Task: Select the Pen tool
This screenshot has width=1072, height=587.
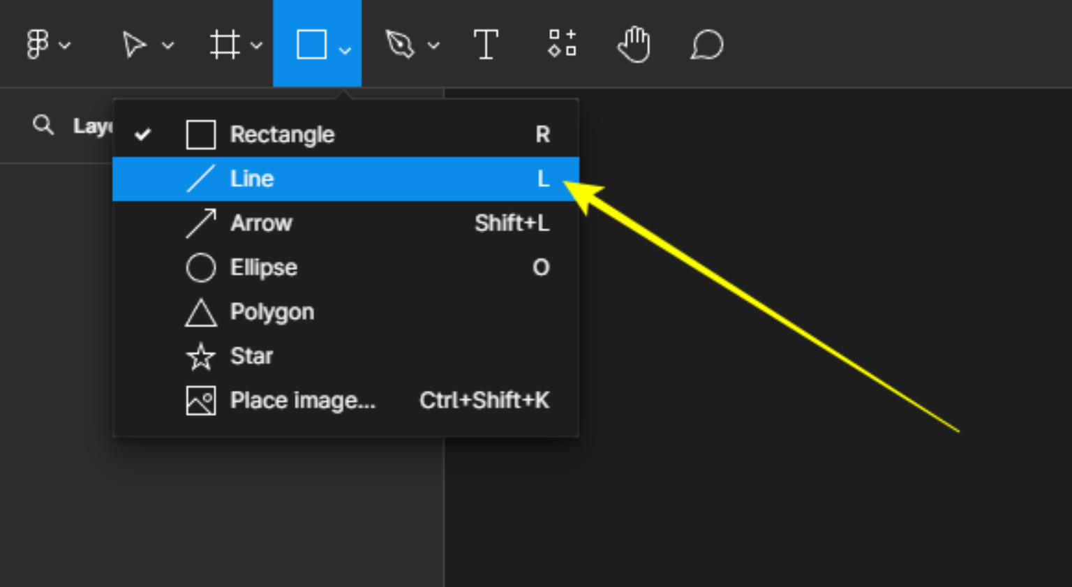Action: [400, 45]
